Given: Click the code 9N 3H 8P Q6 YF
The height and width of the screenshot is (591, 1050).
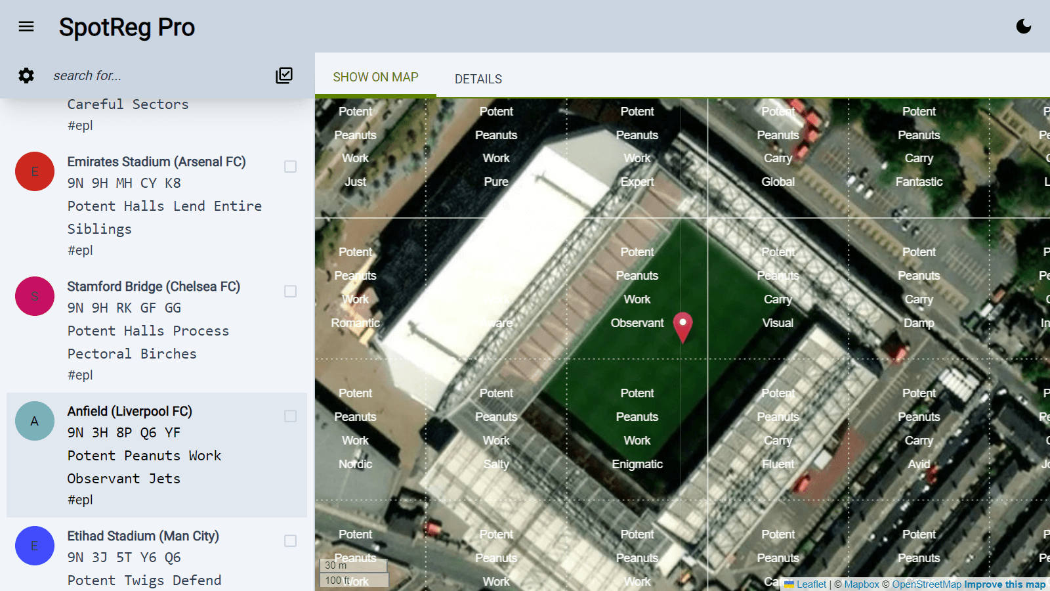Looking at the screenshot, I should point(124,433).
